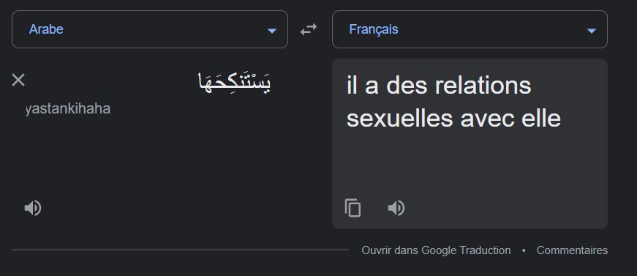This screenshot has height=276, width=637.
Task: Listen to the Arabic source pronunciation
Action: click(32, 208)
